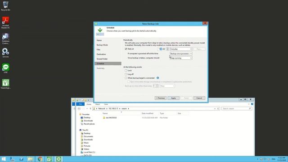Open Server Manager from the taskbar
The image size is (288, 162).
point(12,159)
